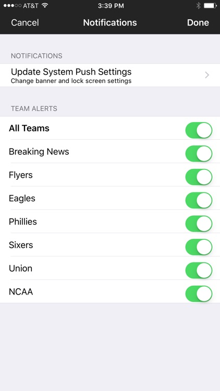Toggle off All Teams alerts
The image size is (220, 391).
[x=199, y=130]
